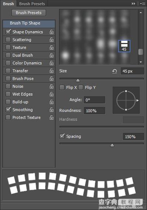This screenshot has width=147, height=210.
Task: Enable the Scattering checkbox
Action: (8, 40)
